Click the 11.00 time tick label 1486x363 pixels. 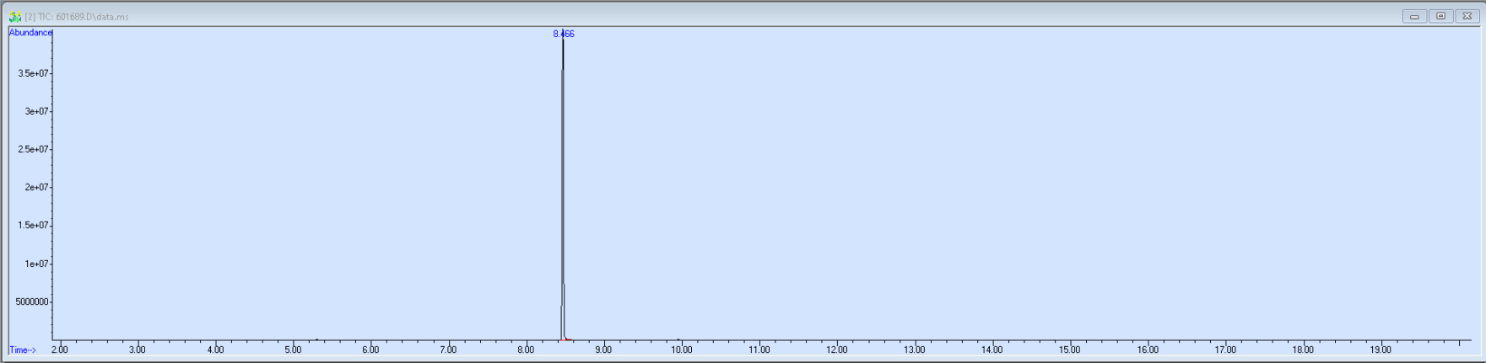click(x=759, y=350)
